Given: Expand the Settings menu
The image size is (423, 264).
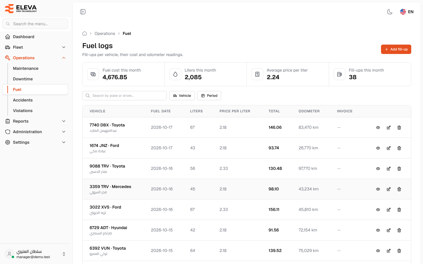Looking at the screenshot, I should (35, 142).
